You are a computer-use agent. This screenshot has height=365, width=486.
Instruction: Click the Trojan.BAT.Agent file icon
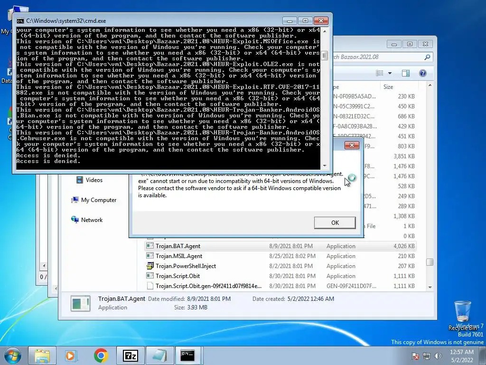coord(150,246)
